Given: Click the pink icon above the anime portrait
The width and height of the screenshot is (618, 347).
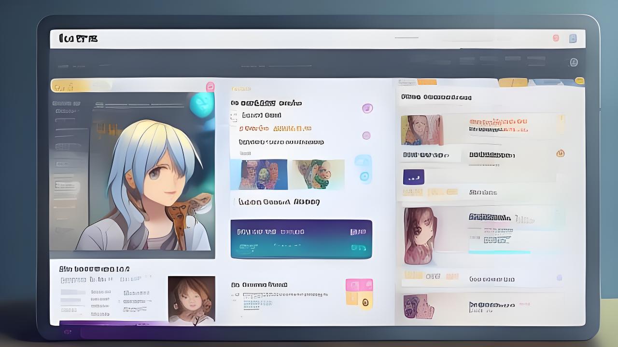Looking at the screenshot, I should [210, 87].
